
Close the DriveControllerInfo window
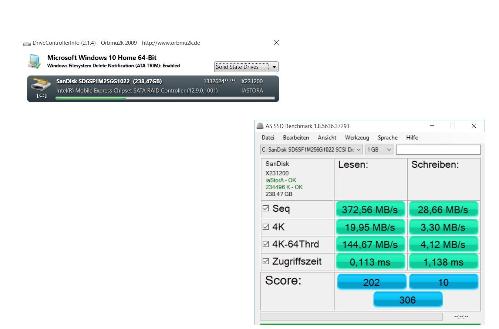276,43
